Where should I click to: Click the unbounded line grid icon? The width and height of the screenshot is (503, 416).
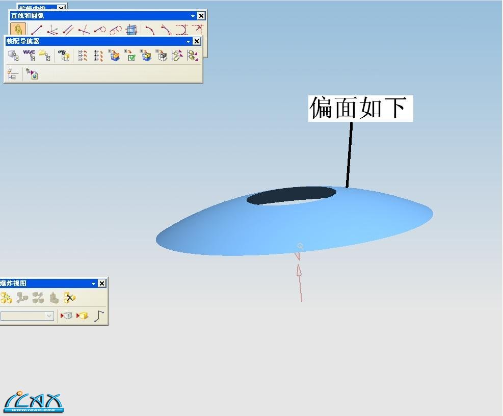(131, 30)
